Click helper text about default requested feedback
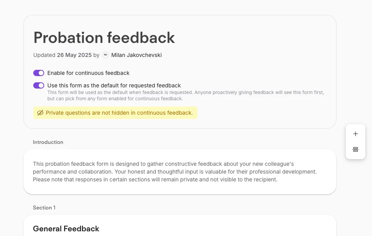Viewport: 372px width, 236px height. 185,96
